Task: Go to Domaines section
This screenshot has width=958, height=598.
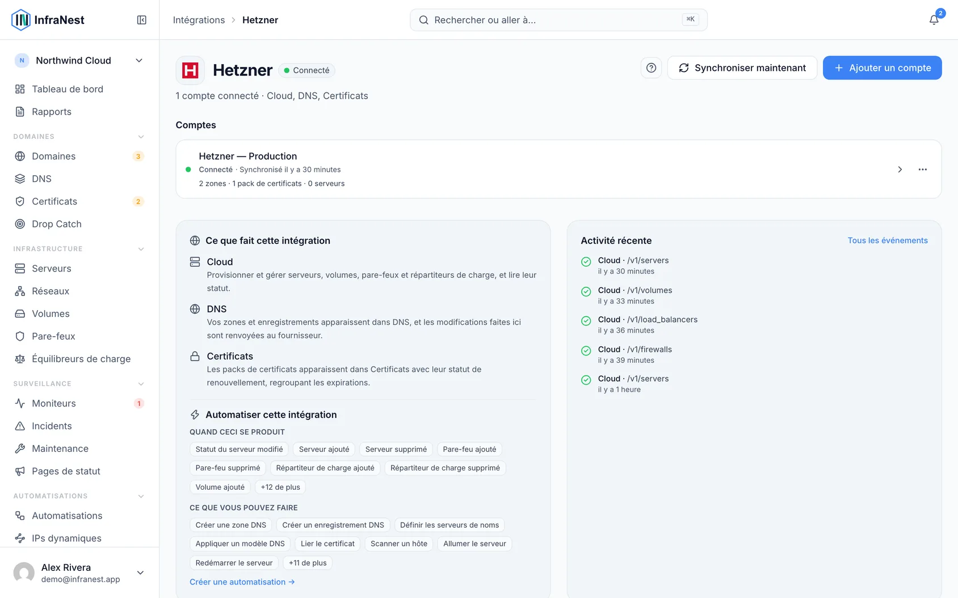Action: pyautogui.click(x=79, y=156)
